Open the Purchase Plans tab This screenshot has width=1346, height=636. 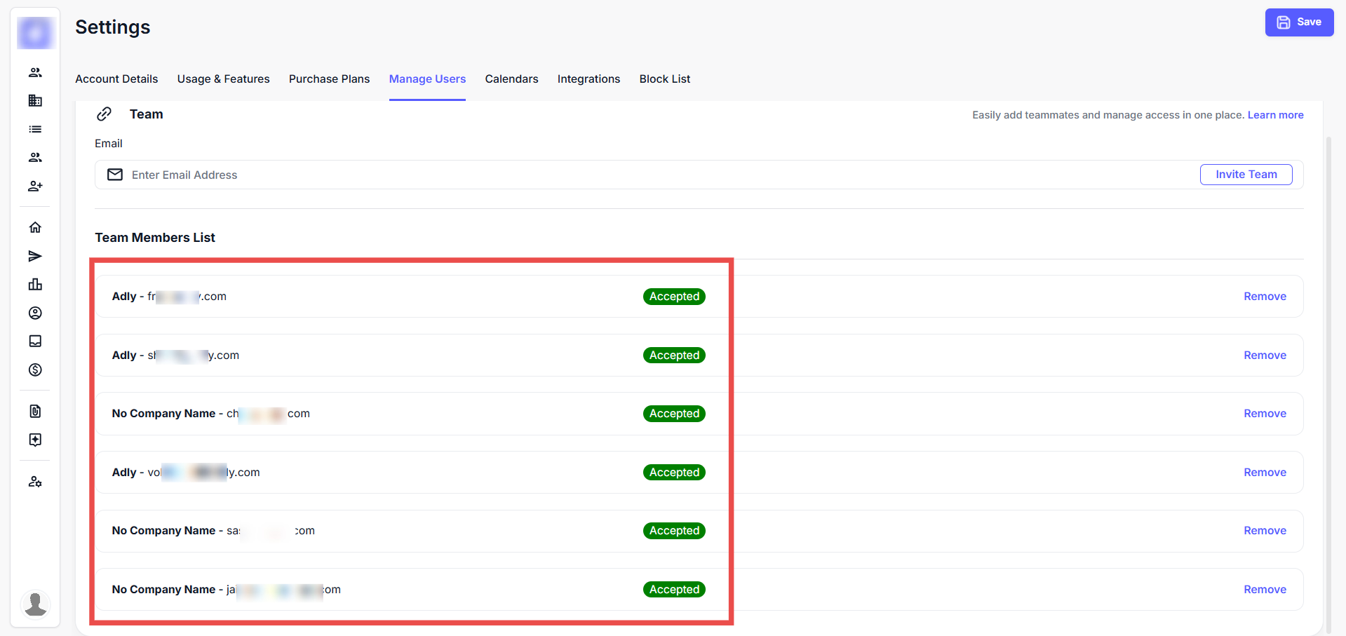[329, 79]
